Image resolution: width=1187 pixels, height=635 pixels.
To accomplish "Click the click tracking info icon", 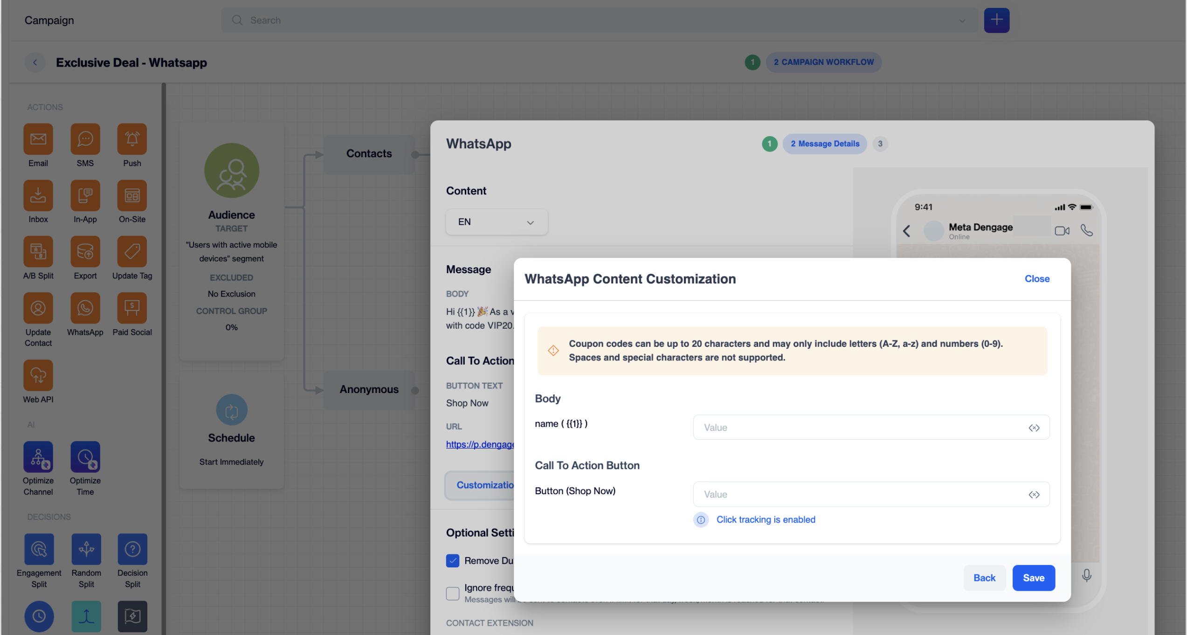I will pos(700,520).
